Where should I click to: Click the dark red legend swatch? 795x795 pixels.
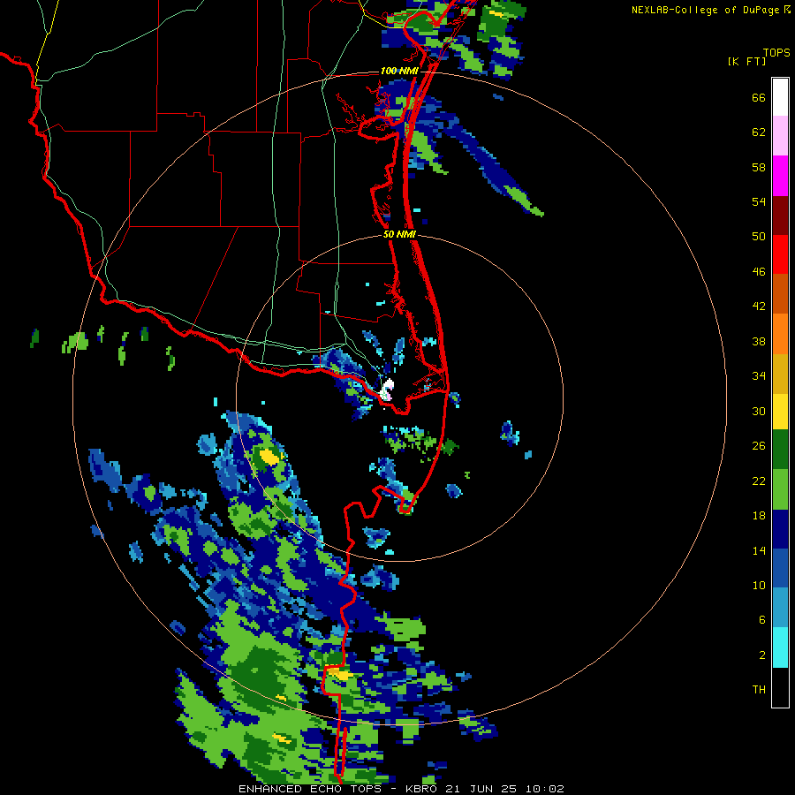point(780,216)
